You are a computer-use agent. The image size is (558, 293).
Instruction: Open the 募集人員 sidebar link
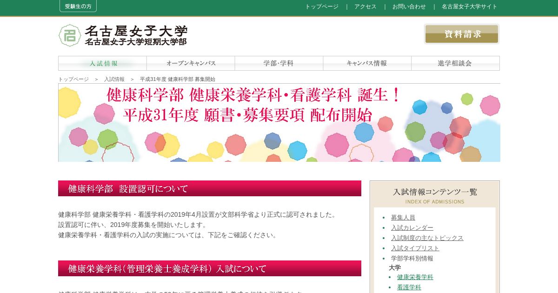pos(403,217)
